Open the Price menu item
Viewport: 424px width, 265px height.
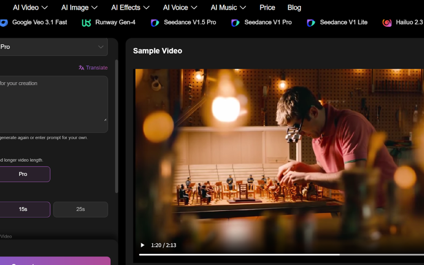pos(267,7)
